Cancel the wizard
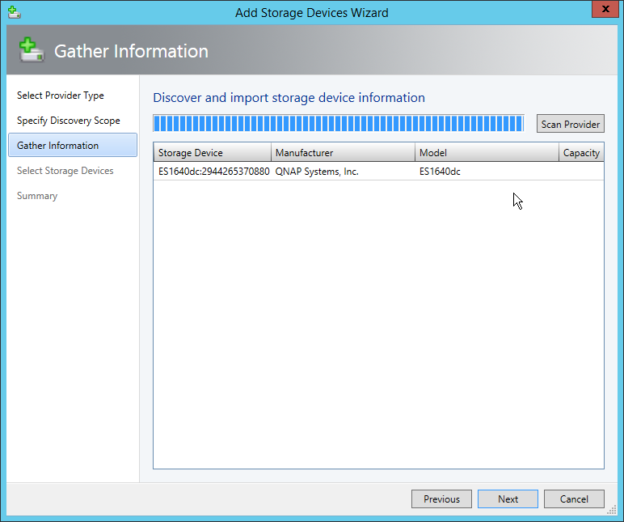624x522 pixels. coord(574,499)
